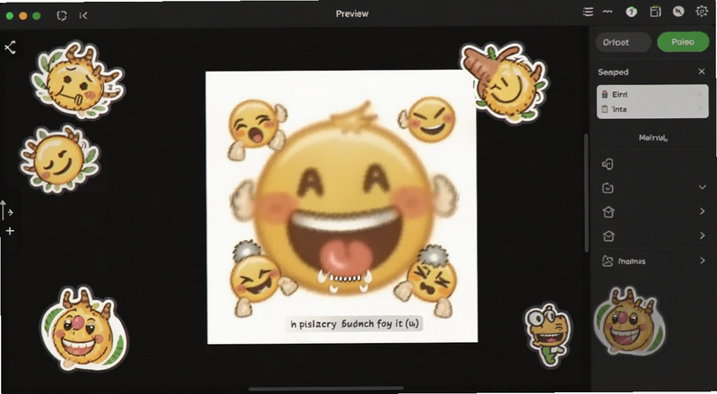Click the vertical scrollbar beside the canvas
The width and height of the screenshot is (717, 394).
coord(586,192)
